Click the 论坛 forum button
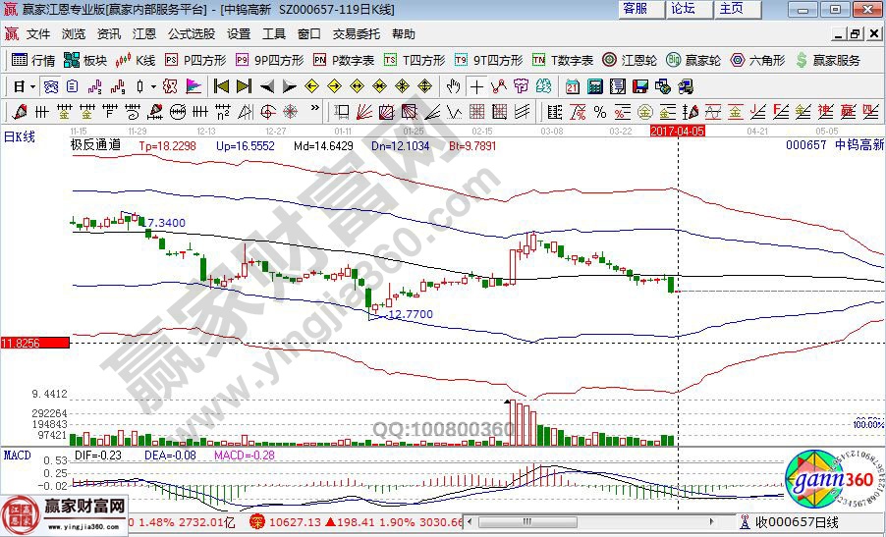 (684, 8)
